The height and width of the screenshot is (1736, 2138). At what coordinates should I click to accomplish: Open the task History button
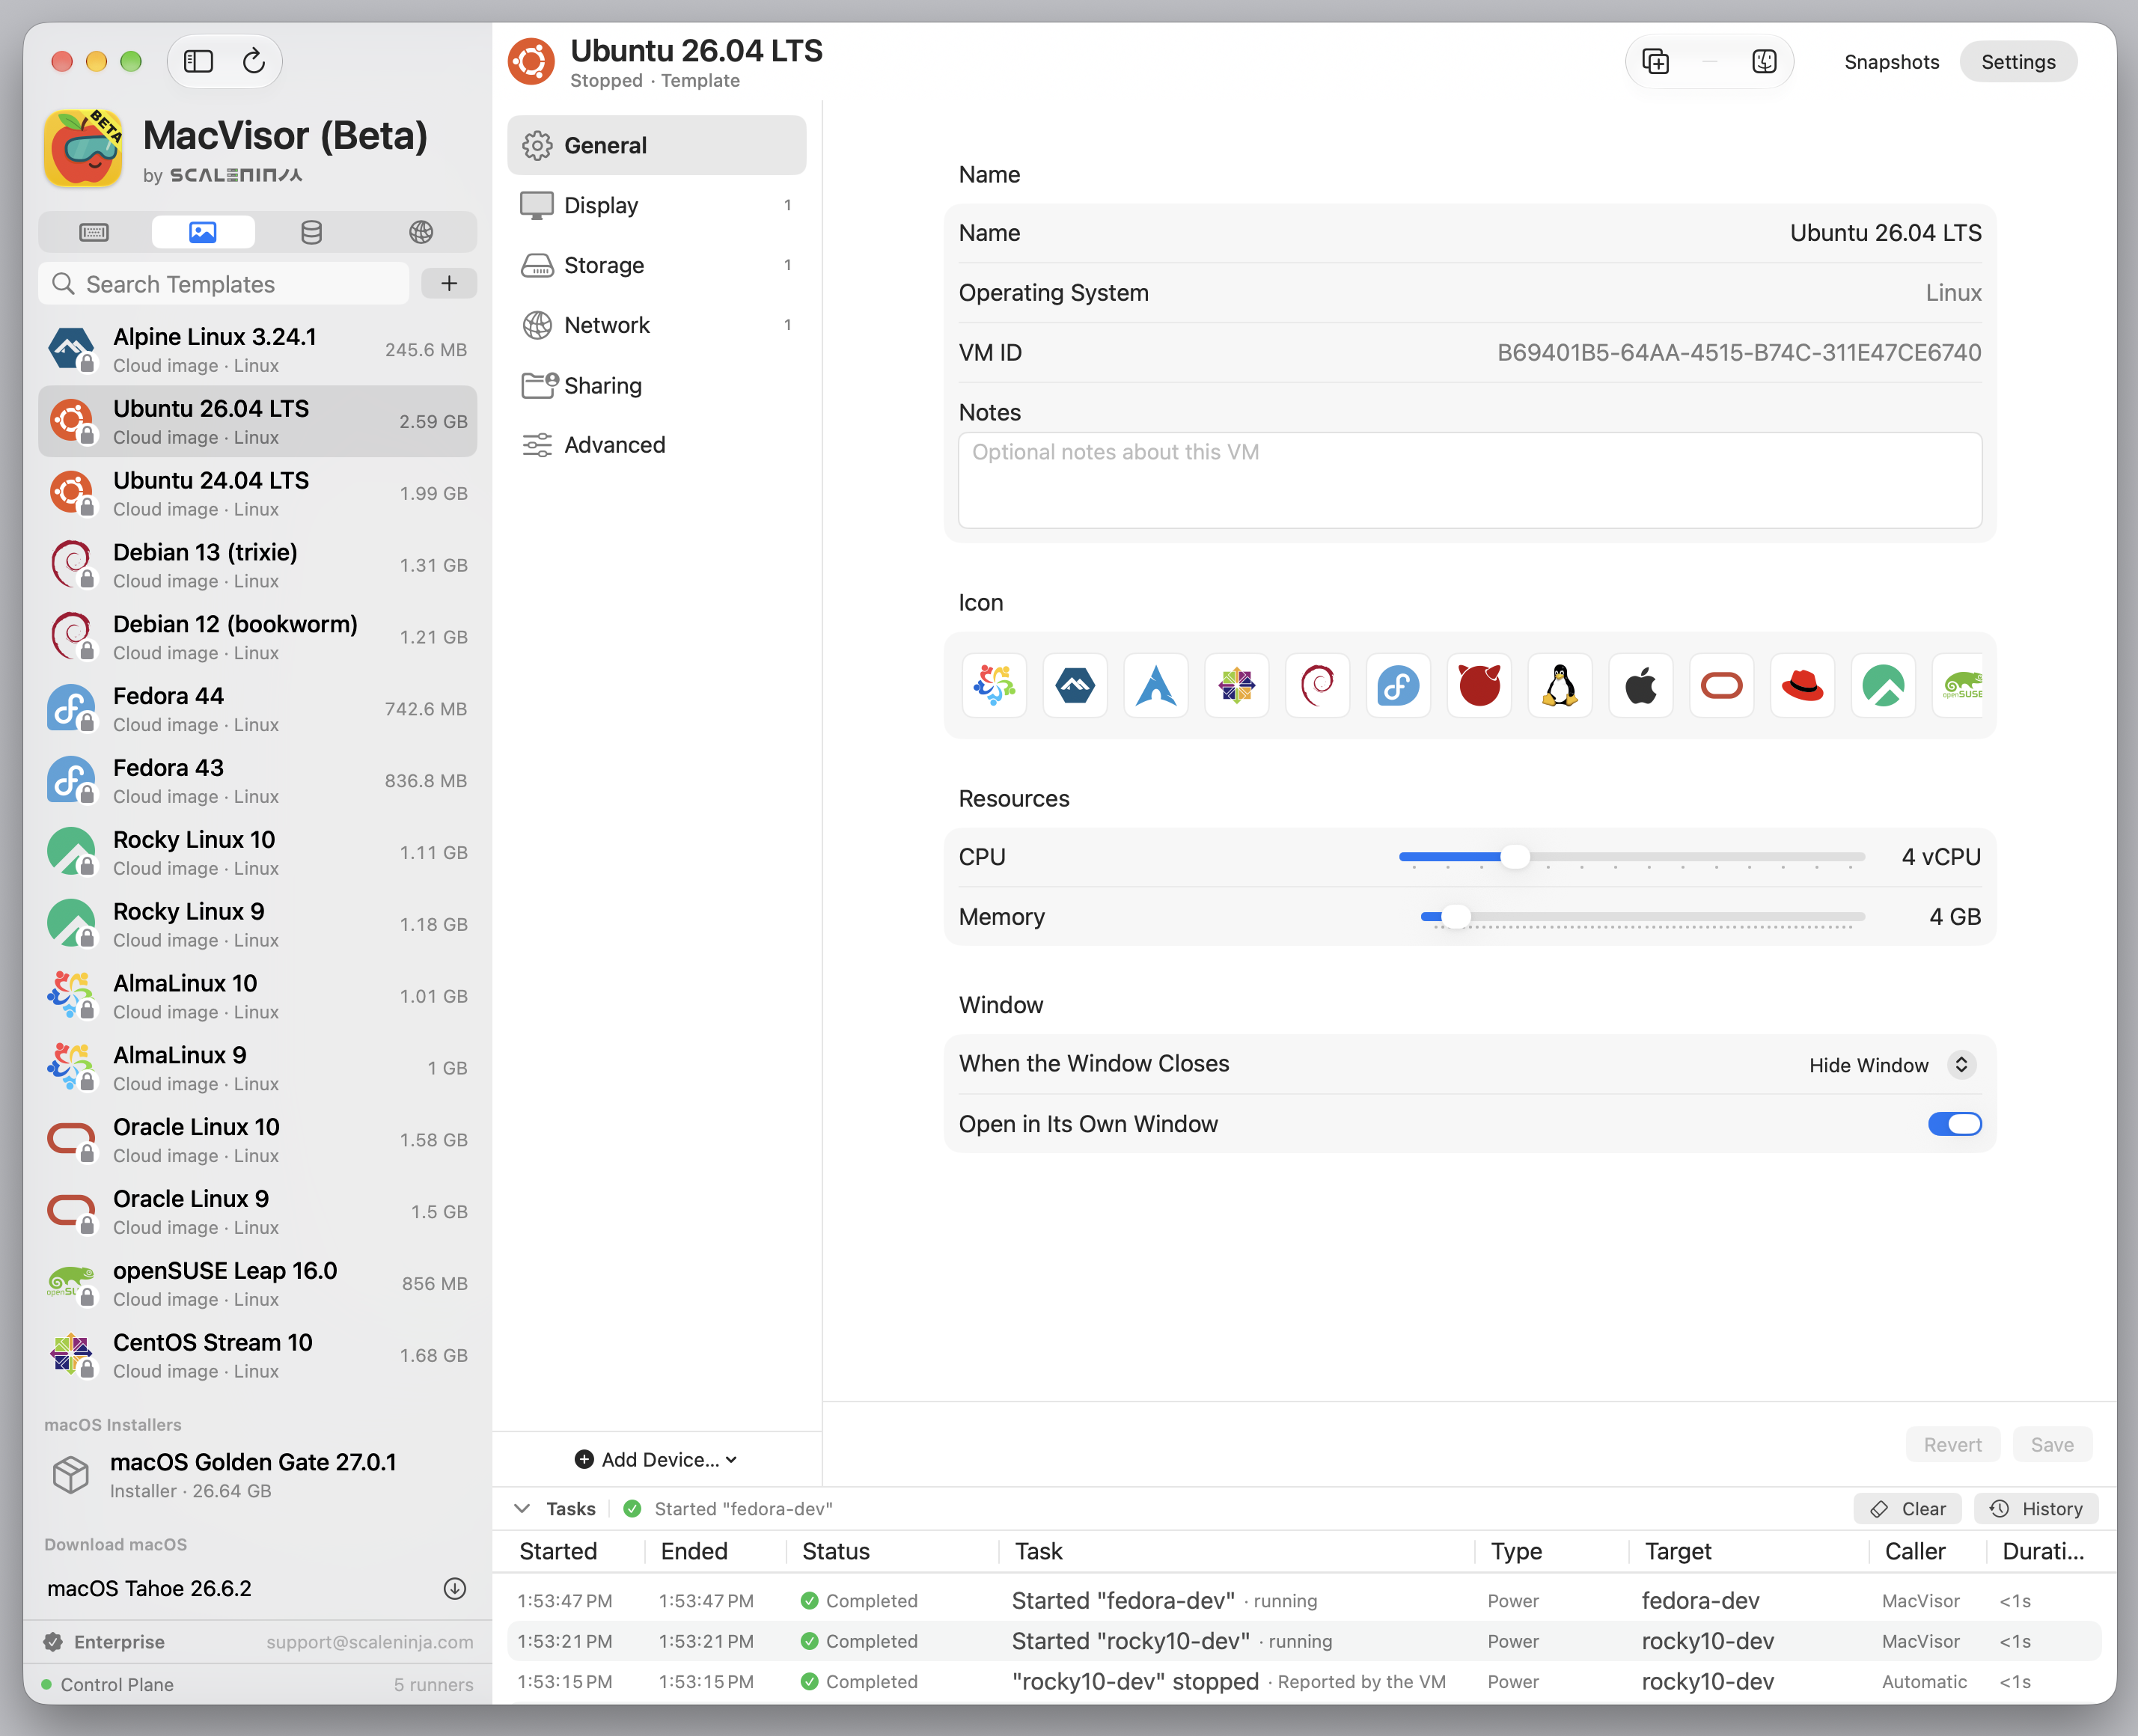point(2036,1509)
